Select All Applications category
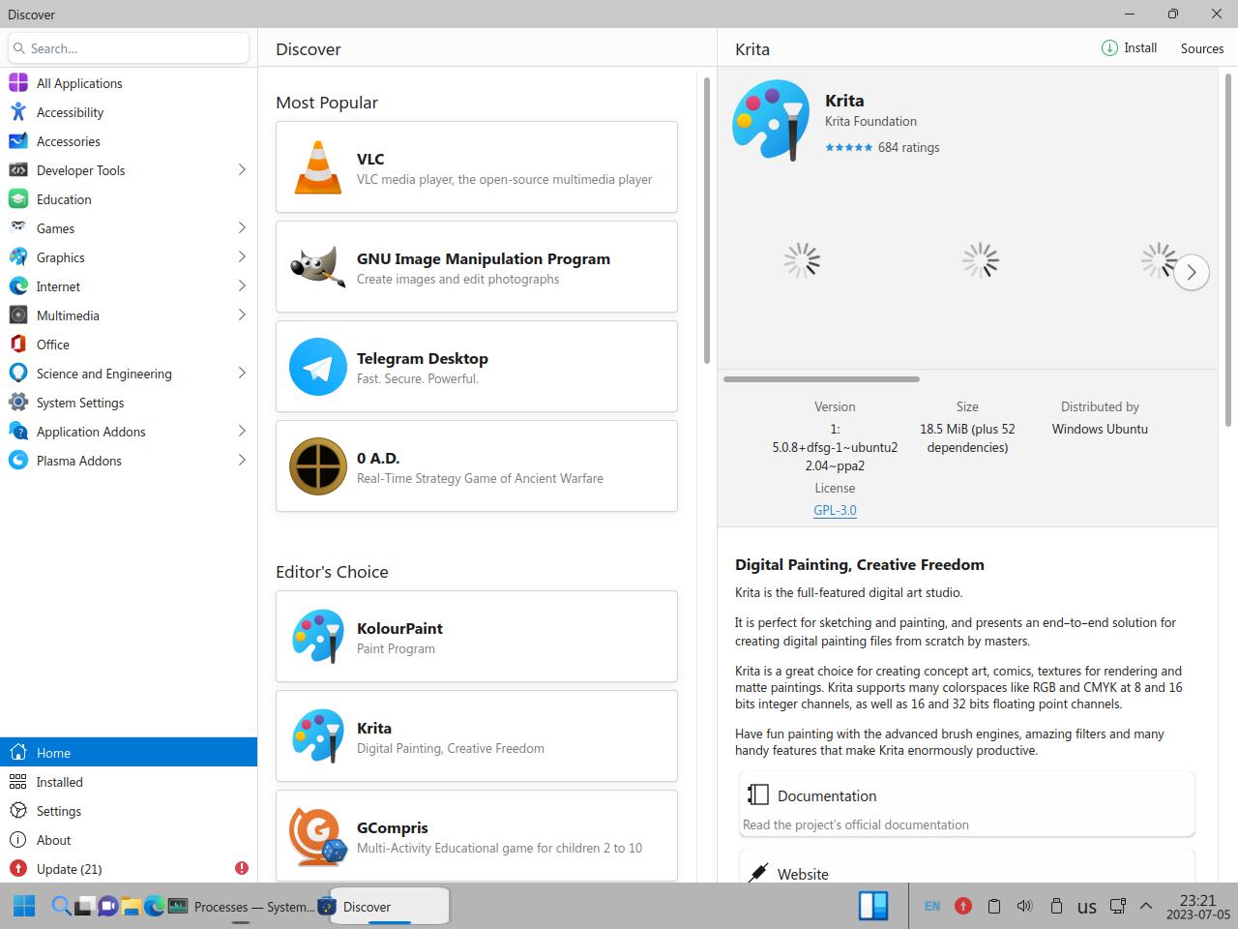 (x=129, y=83)
